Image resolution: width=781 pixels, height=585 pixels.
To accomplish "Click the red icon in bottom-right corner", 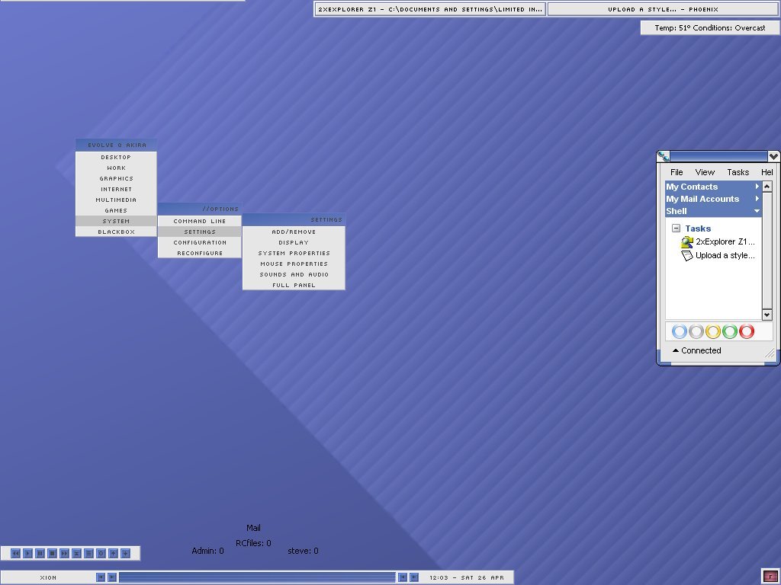I will (770, 577).
